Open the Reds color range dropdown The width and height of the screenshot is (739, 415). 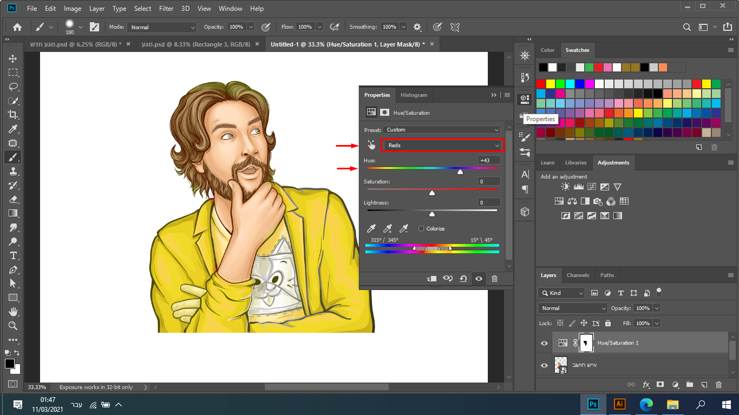tap(443, 145)
